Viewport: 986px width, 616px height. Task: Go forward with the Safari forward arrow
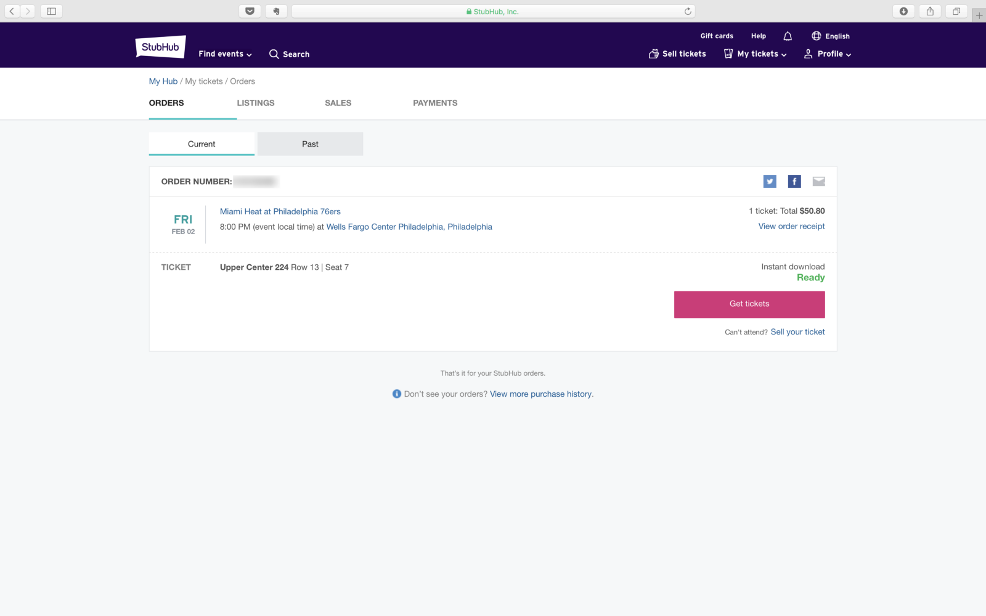28,11
